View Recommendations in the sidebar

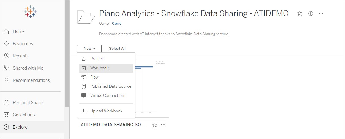pos(31,80)
